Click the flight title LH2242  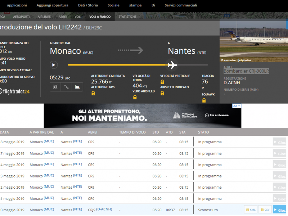tap(70, 27)
